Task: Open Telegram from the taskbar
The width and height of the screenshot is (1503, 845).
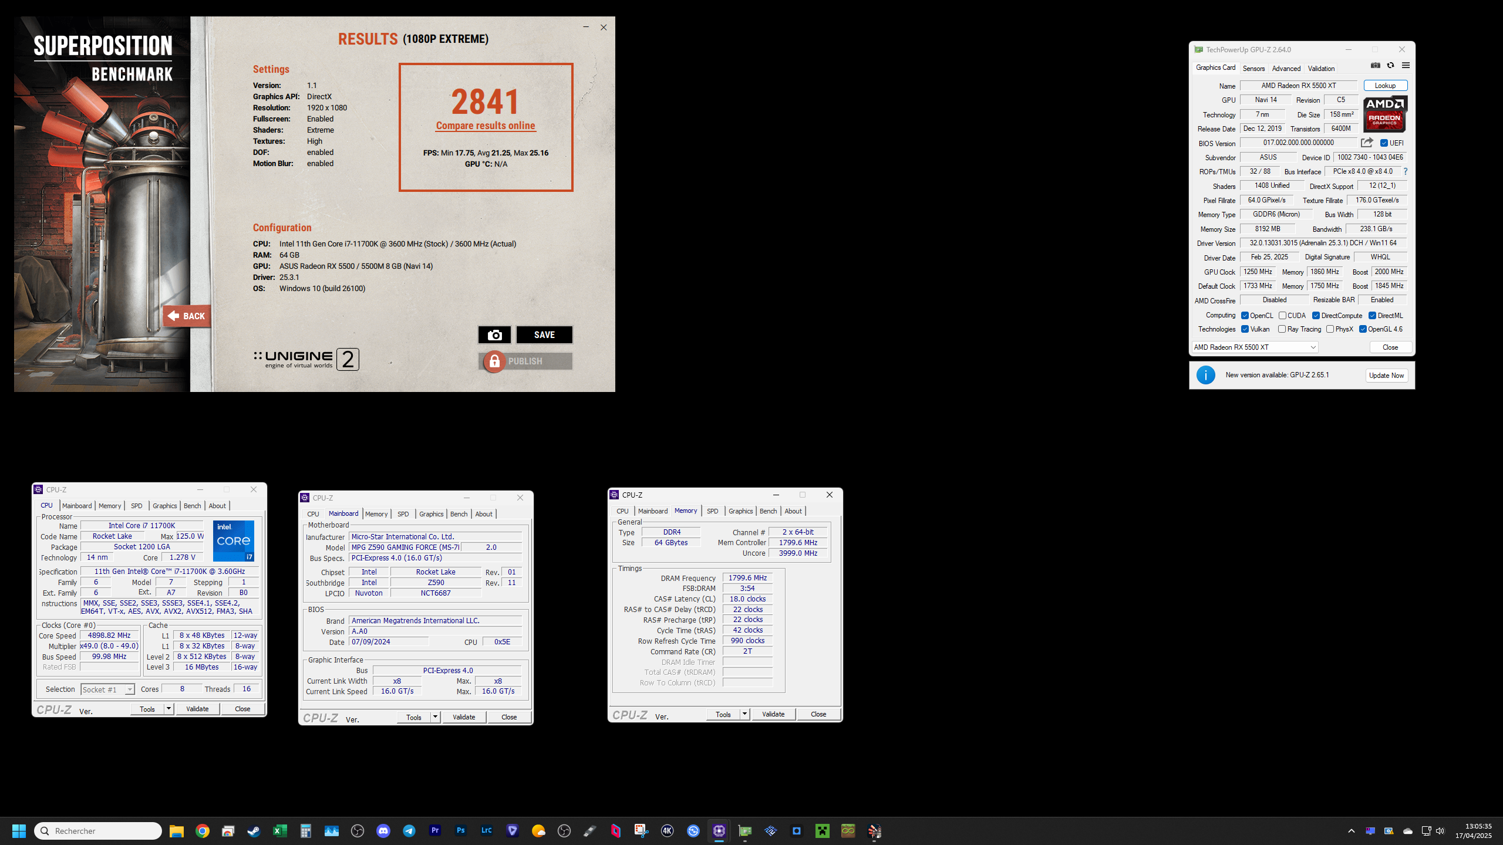Action: pyautogui.click(x=409, y=831)
